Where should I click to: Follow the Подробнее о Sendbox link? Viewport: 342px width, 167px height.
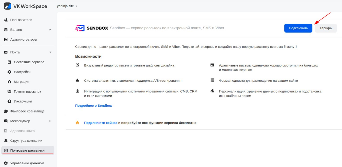click(94, 106)
